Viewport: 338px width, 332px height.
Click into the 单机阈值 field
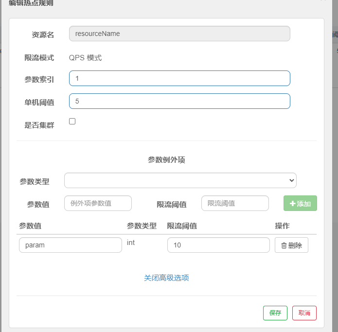179,101
